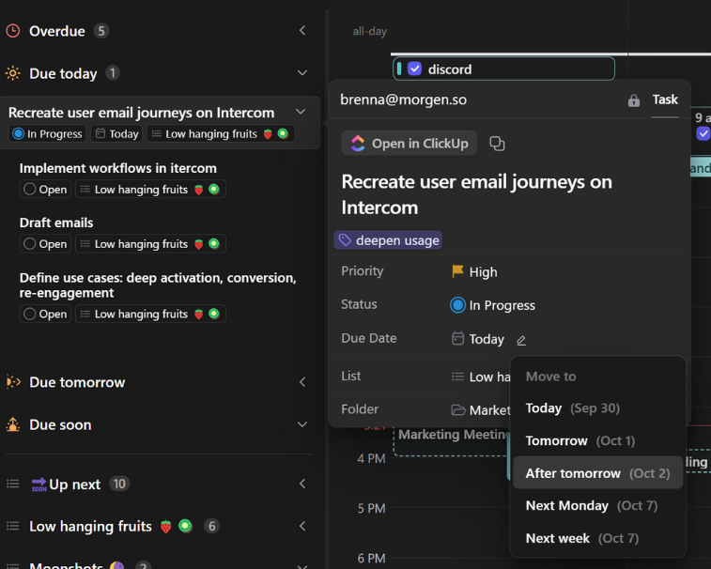Collapse subtasks of Recreate user email journeys
Screen dimensions: 711x569
point(301,112)
